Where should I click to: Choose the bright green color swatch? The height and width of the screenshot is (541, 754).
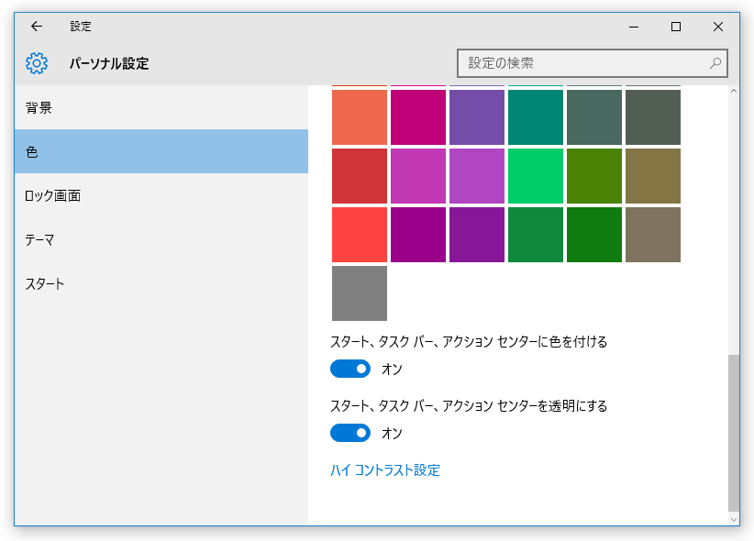tap(535, 176)
